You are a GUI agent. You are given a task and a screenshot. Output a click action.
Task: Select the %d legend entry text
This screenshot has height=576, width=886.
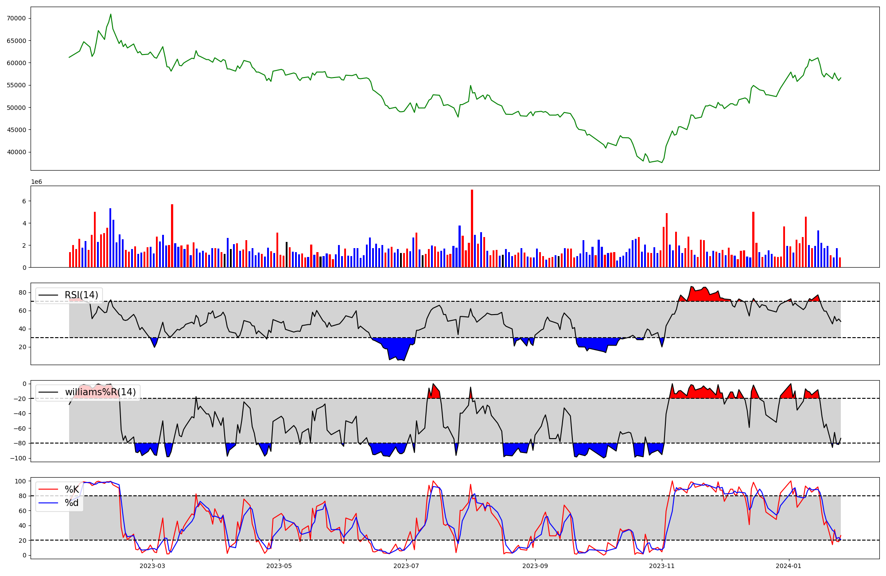[x=72, y=503]
